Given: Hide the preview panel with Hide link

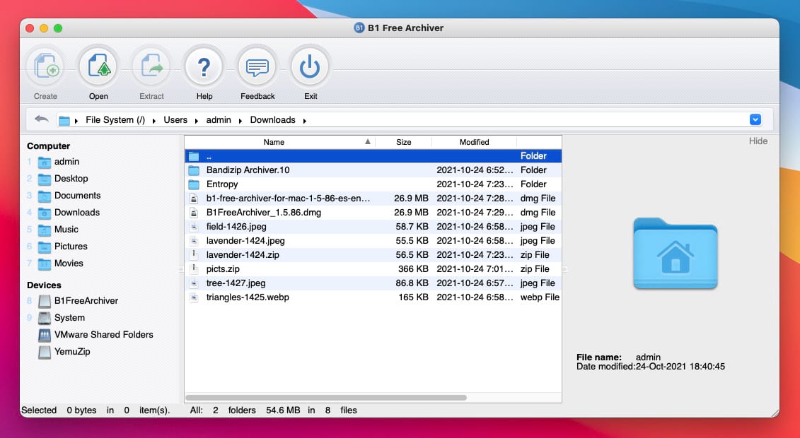Looking at the screenshot, I should (758, 141).
